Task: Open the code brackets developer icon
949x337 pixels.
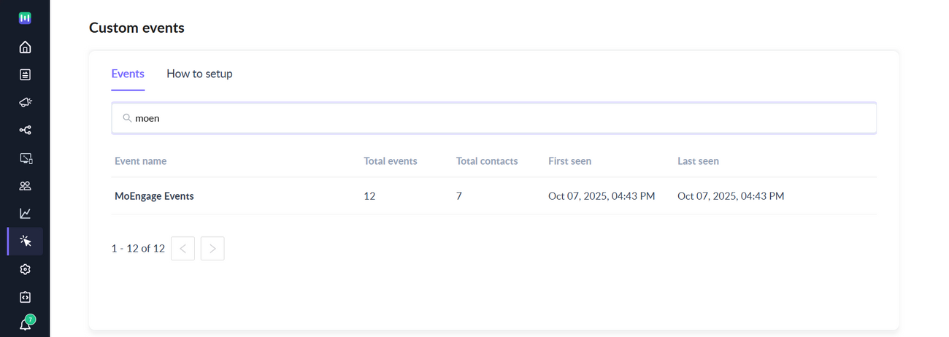Action: click(25, 297)
